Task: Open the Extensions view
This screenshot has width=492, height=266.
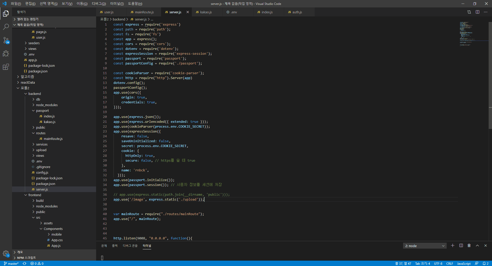Action: 6,67
